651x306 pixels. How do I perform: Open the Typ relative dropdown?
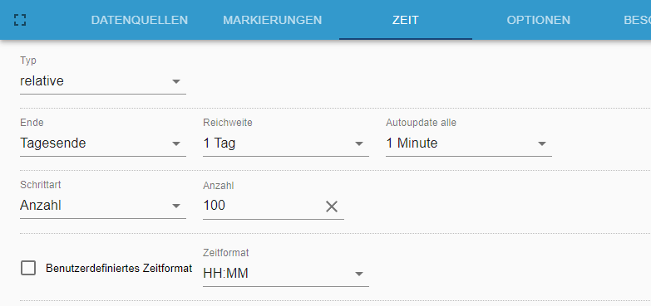coord(103,81)
